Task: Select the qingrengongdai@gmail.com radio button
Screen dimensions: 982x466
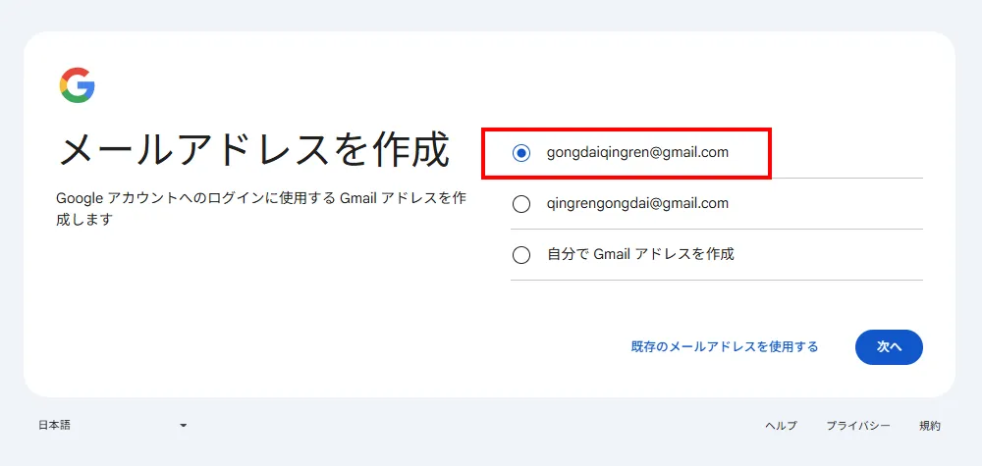Action: [521, 204]
